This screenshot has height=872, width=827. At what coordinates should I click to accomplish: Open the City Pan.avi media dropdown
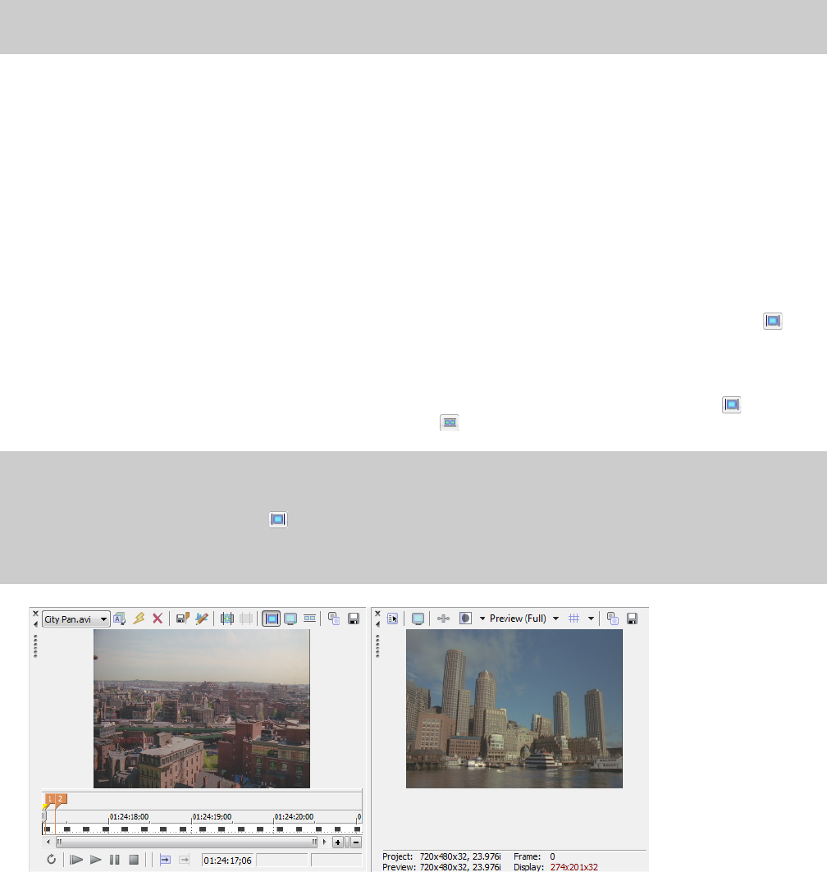(76, 619)
